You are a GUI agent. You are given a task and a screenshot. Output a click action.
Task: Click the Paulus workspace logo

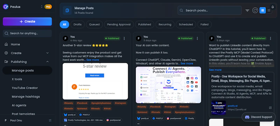coord(6,7)
